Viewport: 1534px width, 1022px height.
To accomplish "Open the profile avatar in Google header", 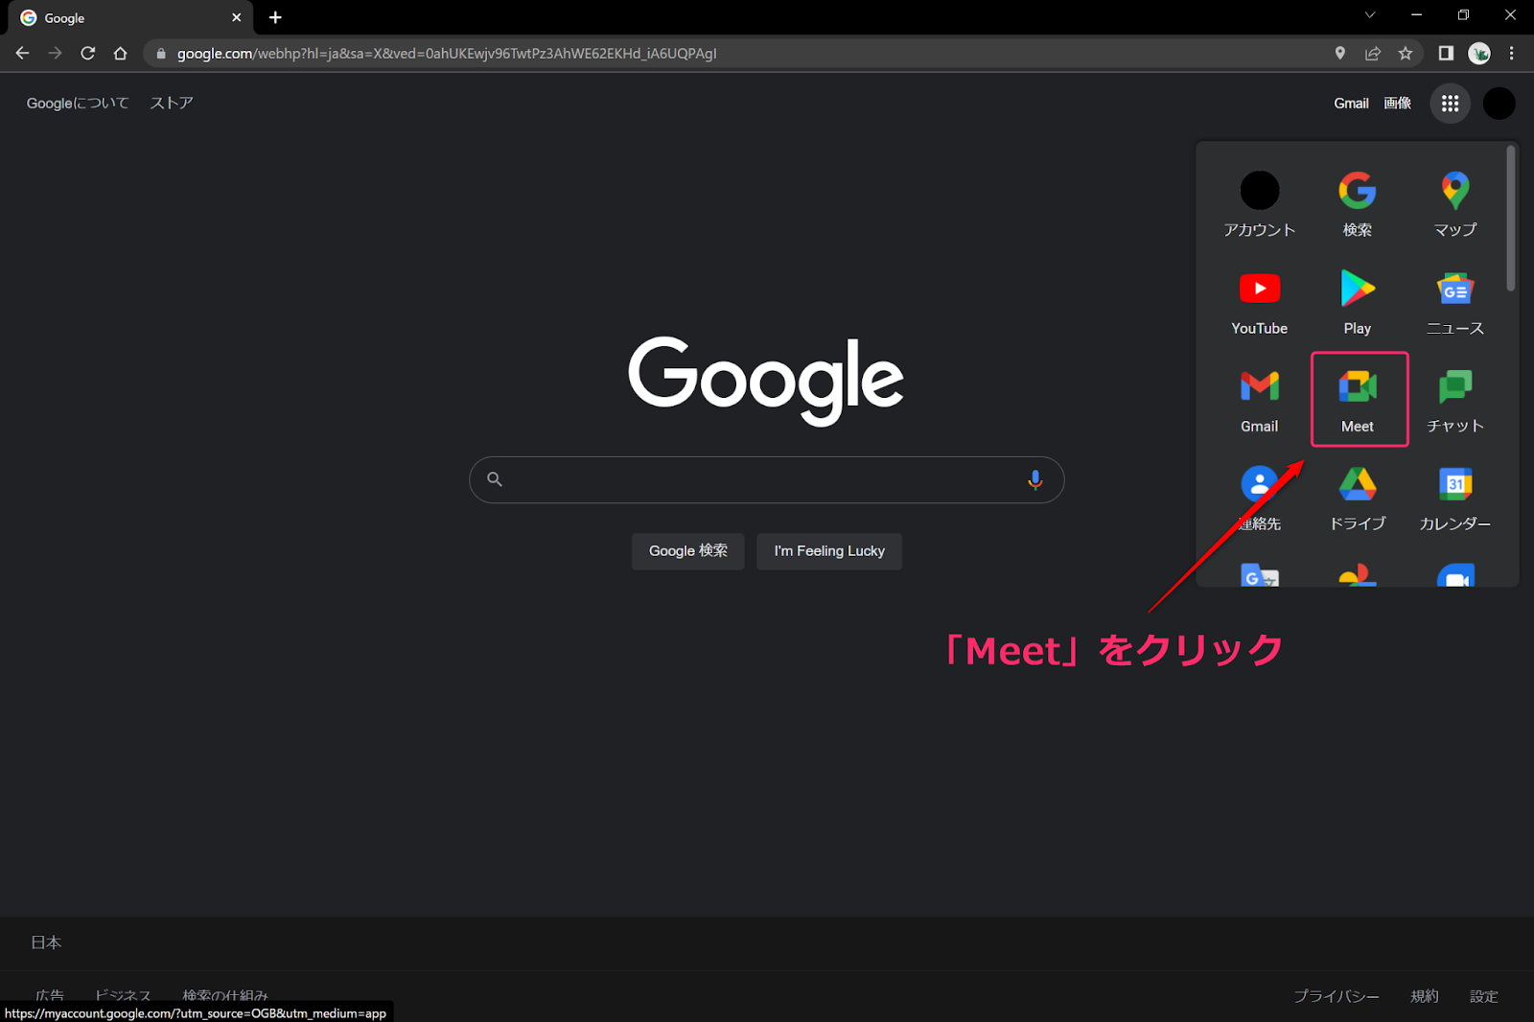I will [x=1499, y=104].
